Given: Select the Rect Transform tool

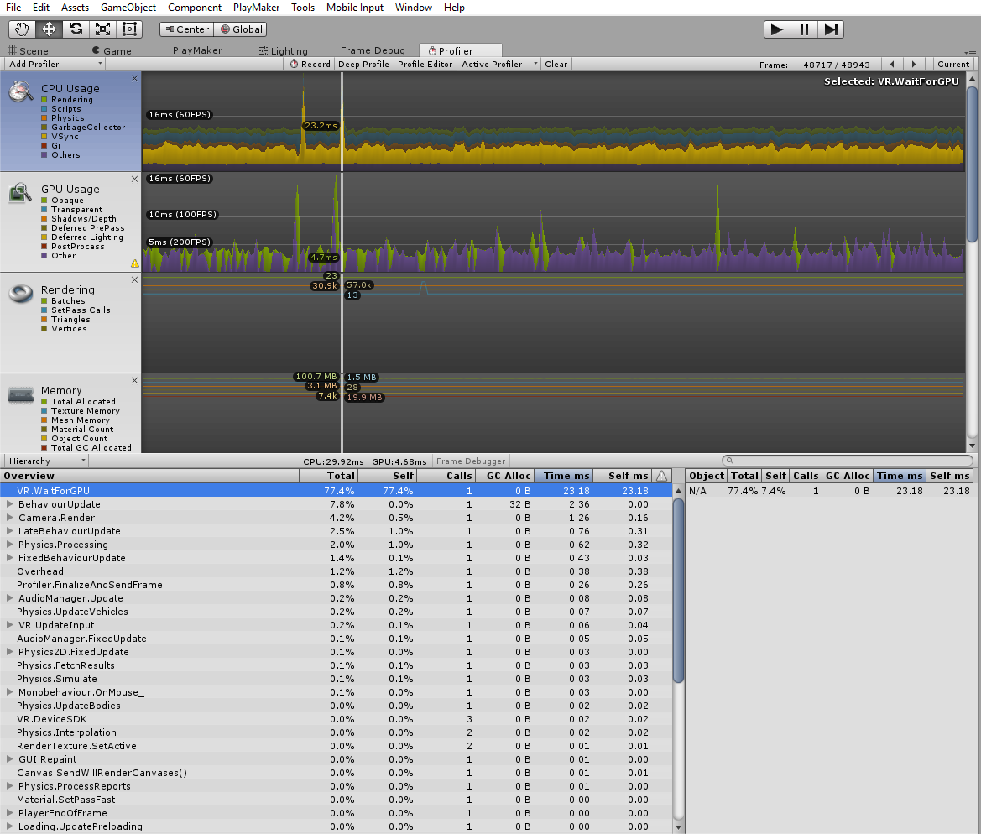Looking at the screenshot, I should [x=128, y=29].
